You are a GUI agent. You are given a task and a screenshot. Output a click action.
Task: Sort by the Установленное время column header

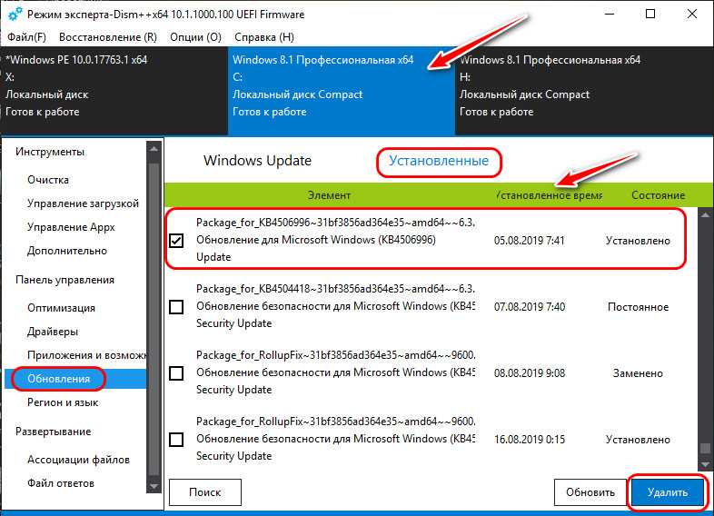[549, 195]
